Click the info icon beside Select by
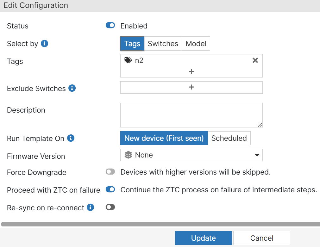This screenshot has width=320, height=247. [45, 44]
